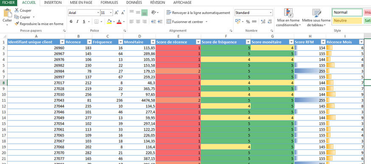This screenshot has height=164, width=371.
Task: Select cell with client ID 27043
Action: tap(36, 100)
